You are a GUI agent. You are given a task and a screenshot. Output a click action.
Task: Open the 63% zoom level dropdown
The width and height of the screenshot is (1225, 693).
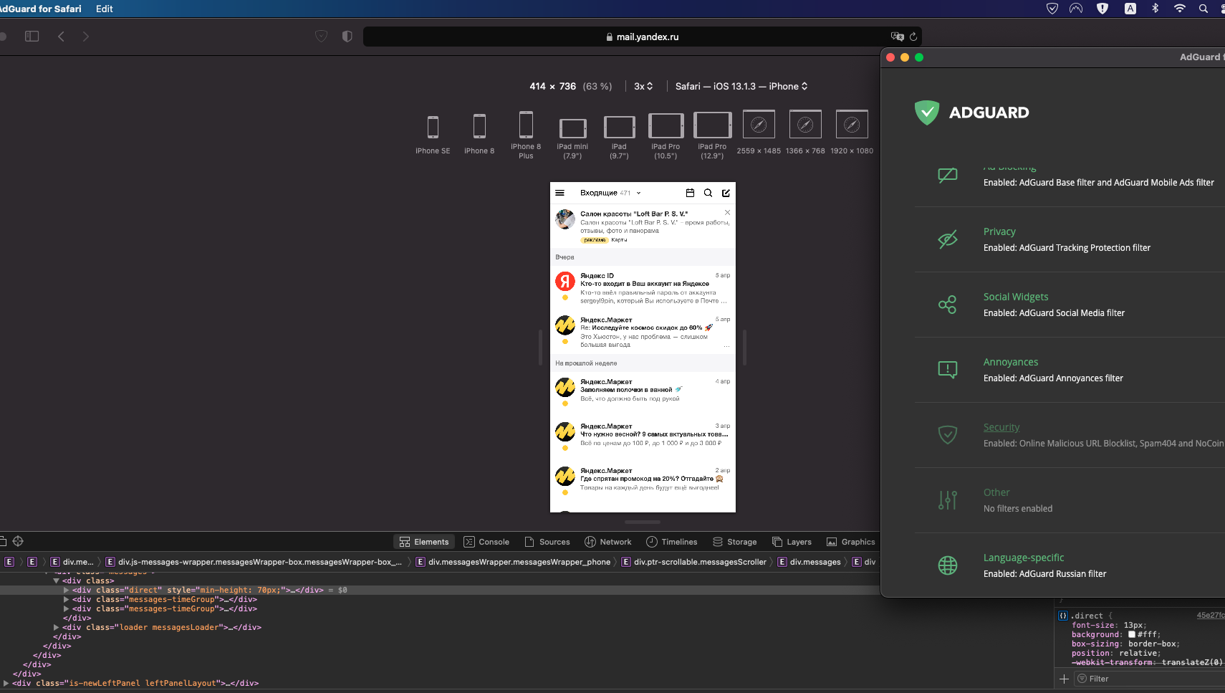point(597,86)
